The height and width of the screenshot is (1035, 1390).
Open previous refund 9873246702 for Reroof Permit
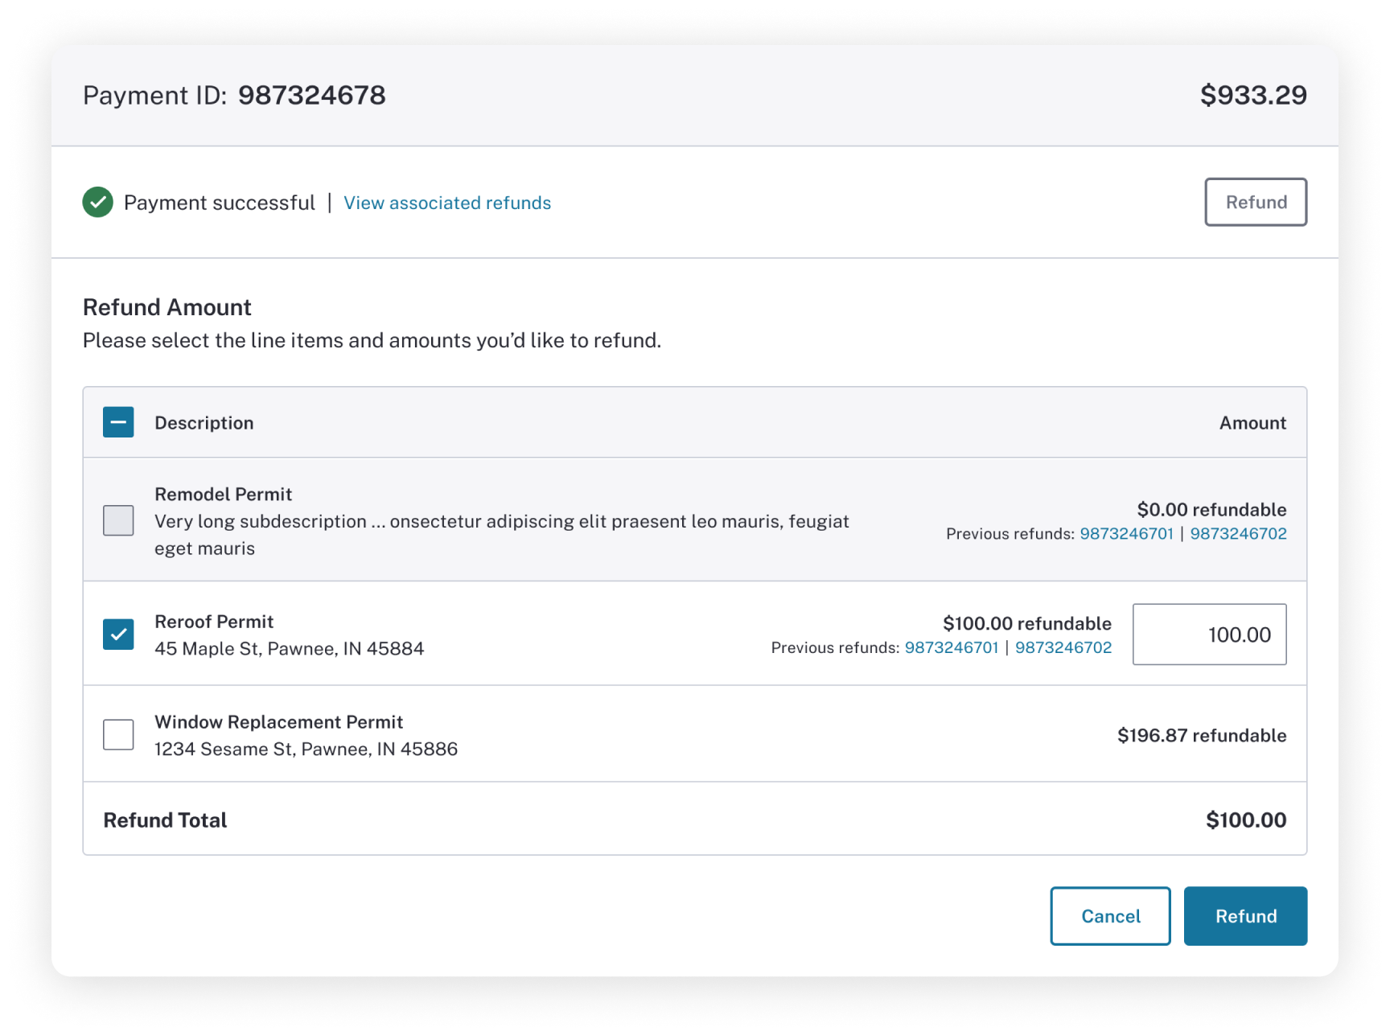(x=1064, y=647)
